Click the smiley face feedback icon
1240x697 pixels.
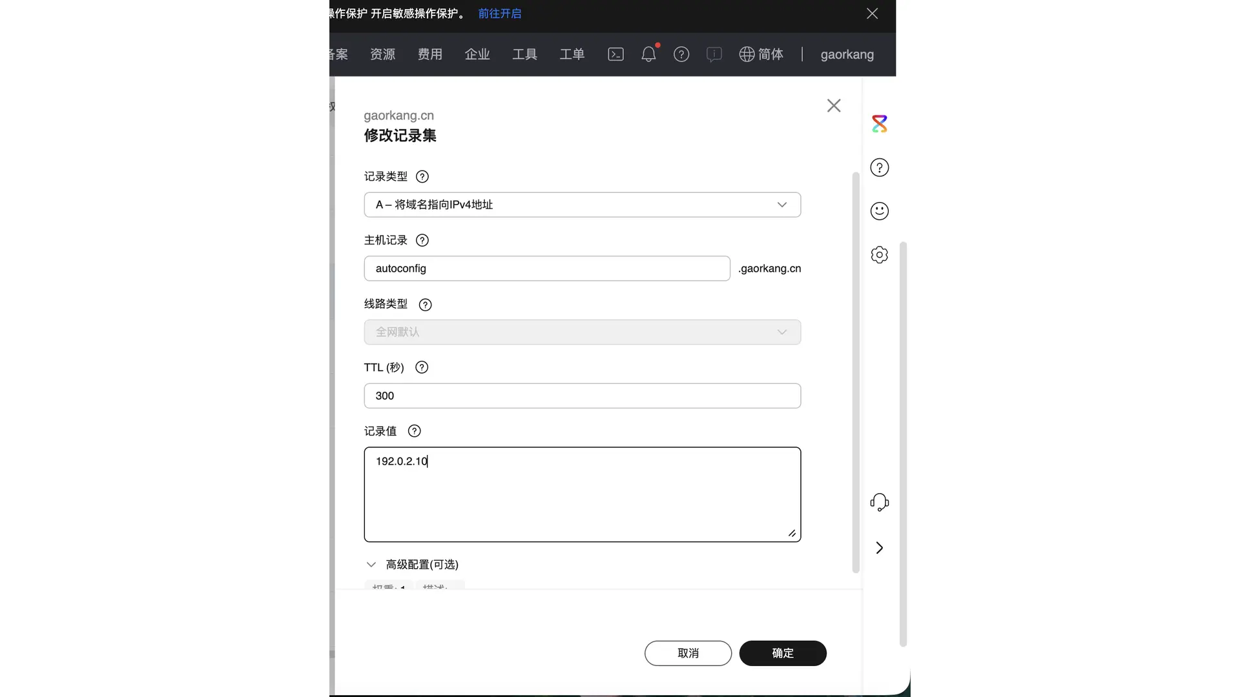(x=879, y=211)
